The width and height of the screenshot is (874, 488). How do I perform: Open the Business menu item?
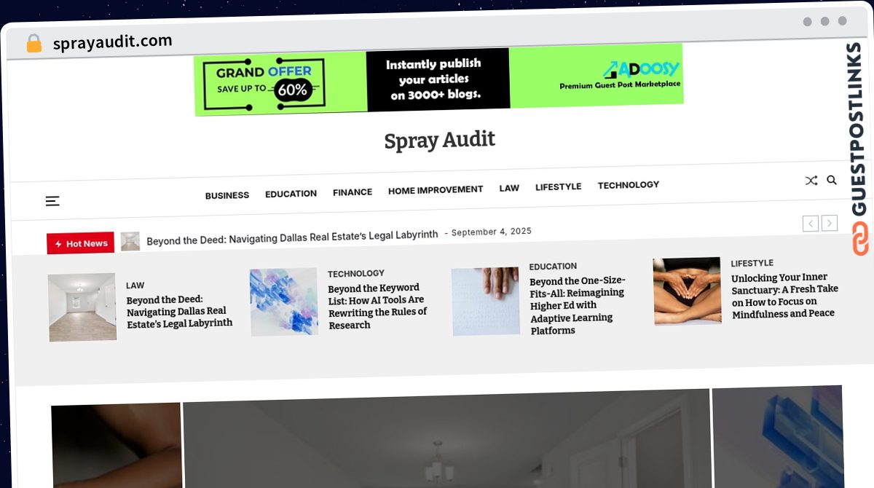point(227,195)
